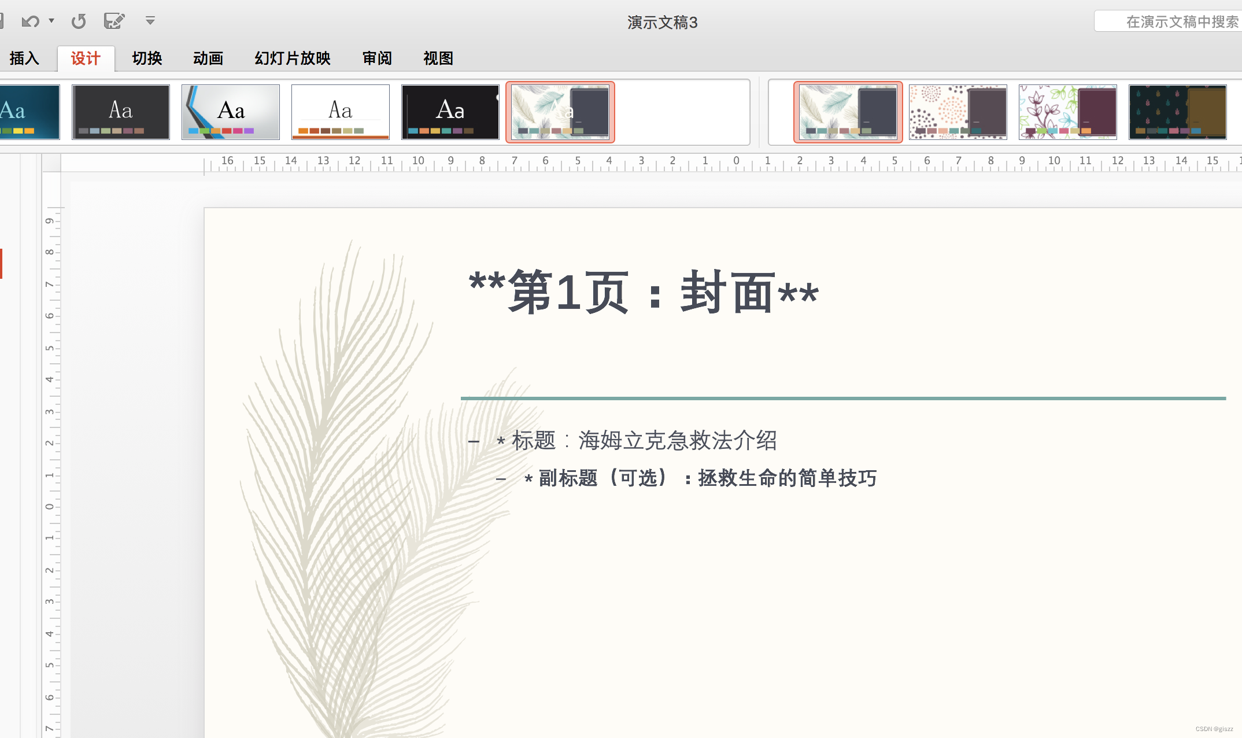The height and width of the screenshot is (738, 1242).
Task: Switch to the 插入 tab
Action: pos(24,58)
